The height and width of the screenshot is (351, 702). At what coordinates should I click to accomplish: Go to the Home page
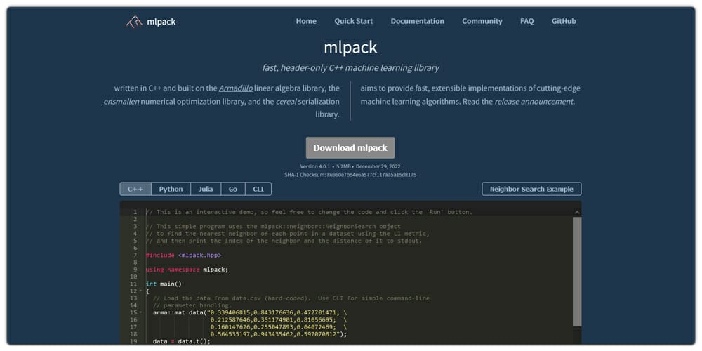click(x=306, y=21)
